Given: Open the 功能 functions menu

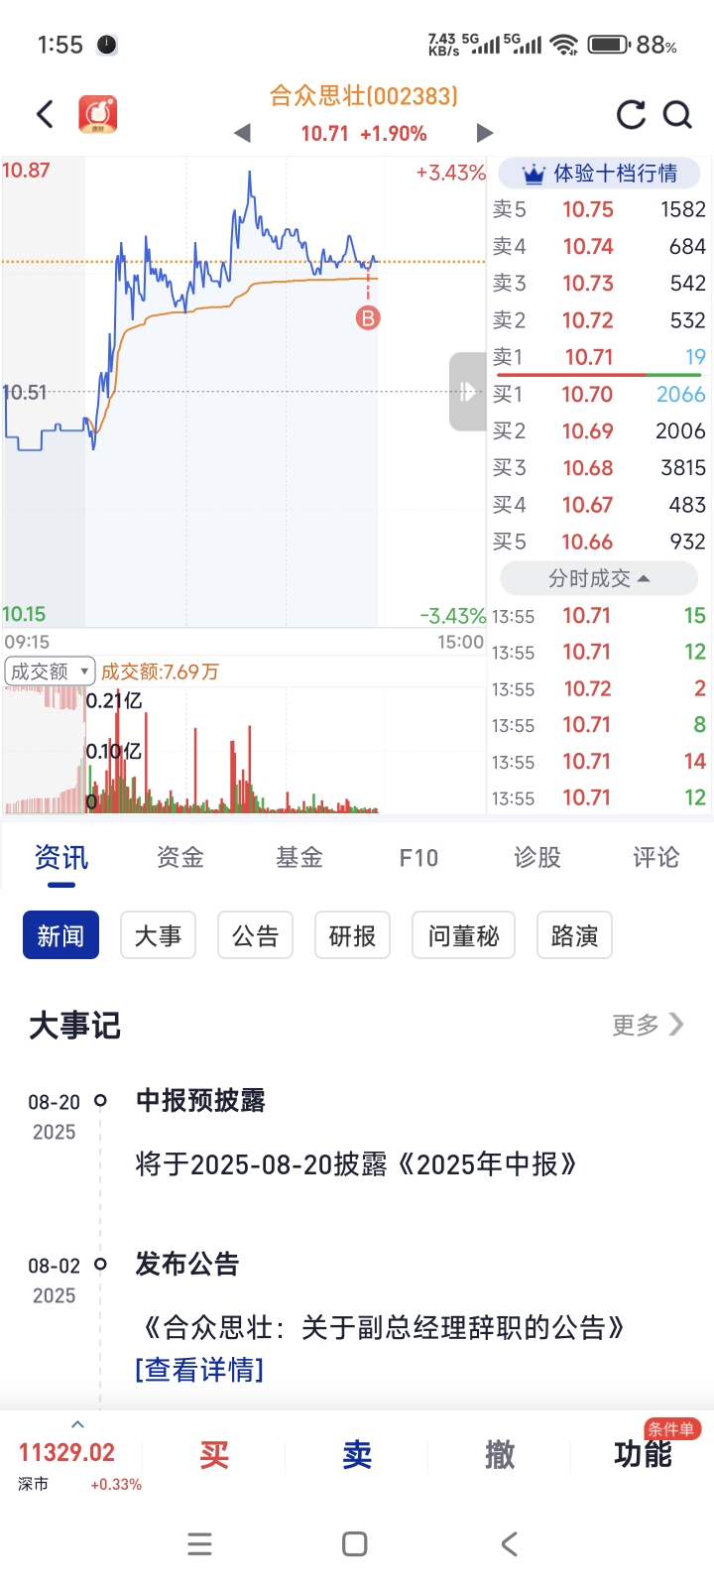Looking at the screenshot, I should pos(643,1455).
